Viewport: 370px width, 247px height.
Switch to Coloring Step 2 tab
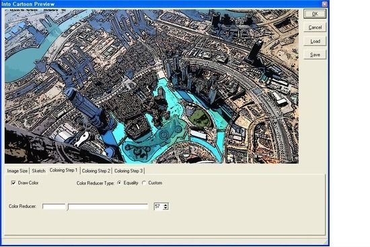(x=96, y=171)
